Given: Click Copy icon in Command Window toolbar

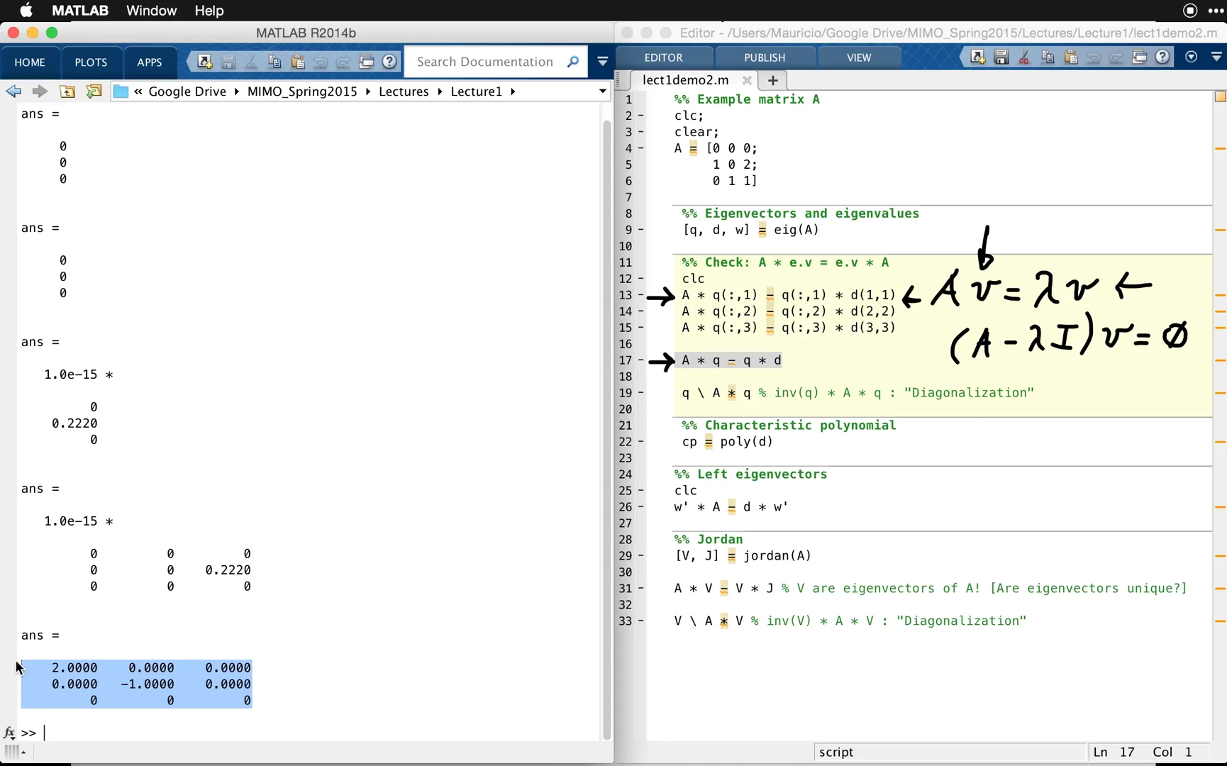Looking at the screenshot, I should (274, 62).
